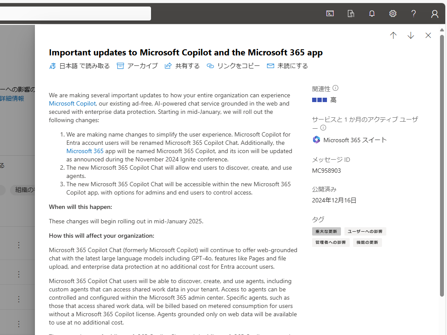
Task: Open the help question mark
Action: [414, 14]
